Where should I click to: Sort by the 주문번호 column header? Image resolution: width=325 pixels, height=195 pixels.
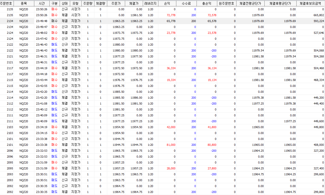[7, 3]
